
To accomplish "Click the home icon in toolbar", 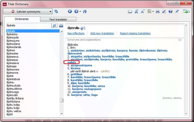I will point(85,12).
